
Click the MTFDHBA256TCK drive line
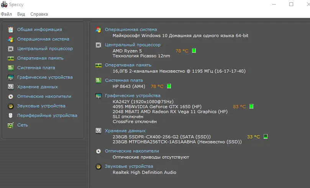[177, 142]
